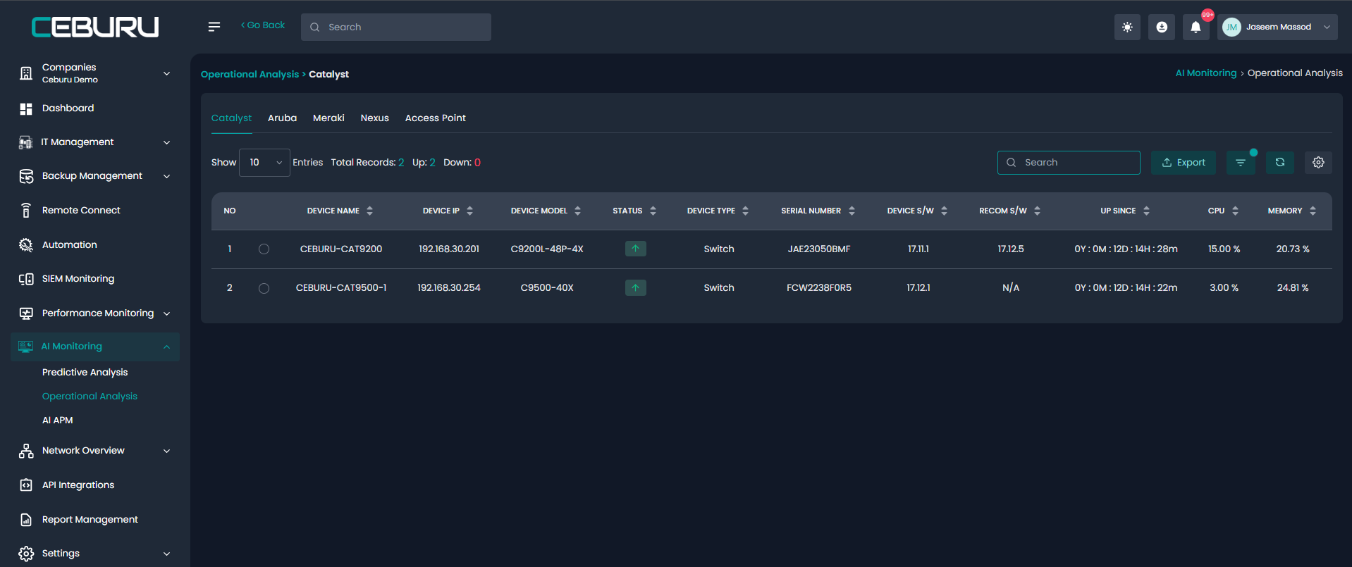This screenshot has width=1352, height=567.
Task: Expand the Companies menu chevron
Action: (x=167, y=73)
